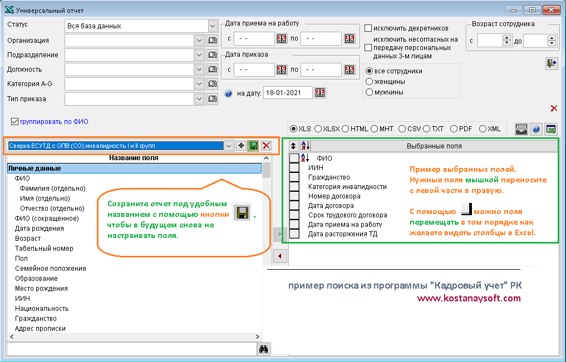Open the Организация dropdown arrow
The height and width of the screenshot is (362, 566).
199,41
